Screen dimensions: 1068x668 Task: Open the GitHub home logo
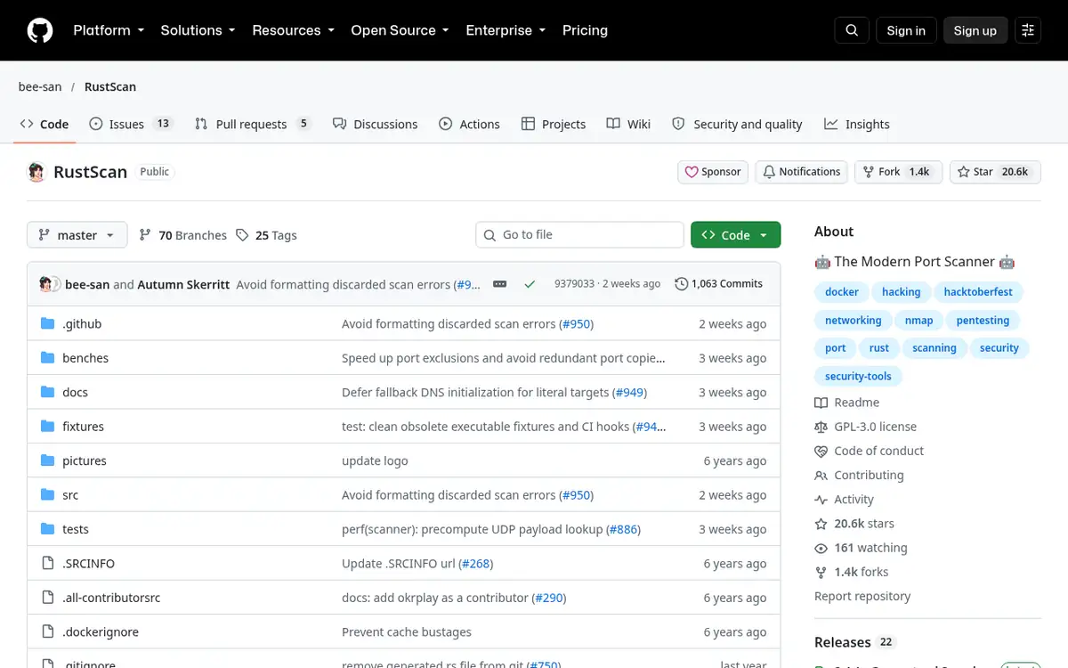40,30
